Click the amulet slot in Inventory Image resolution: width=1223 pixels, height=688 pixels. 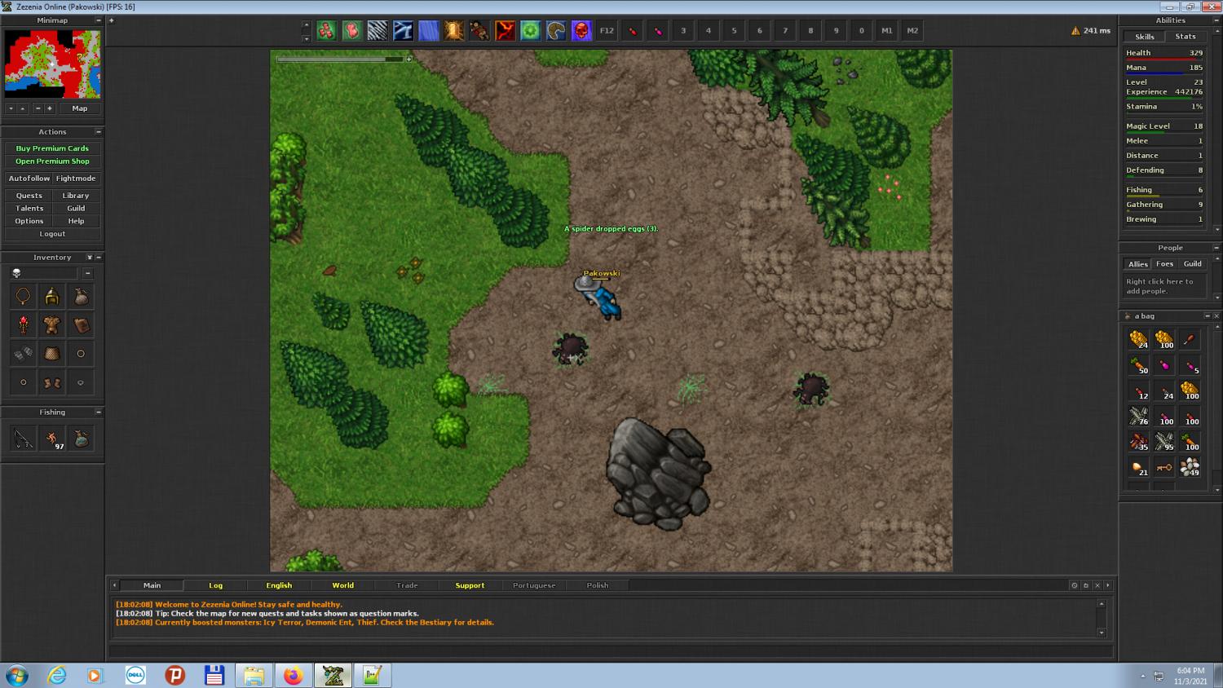coord(24,297)
